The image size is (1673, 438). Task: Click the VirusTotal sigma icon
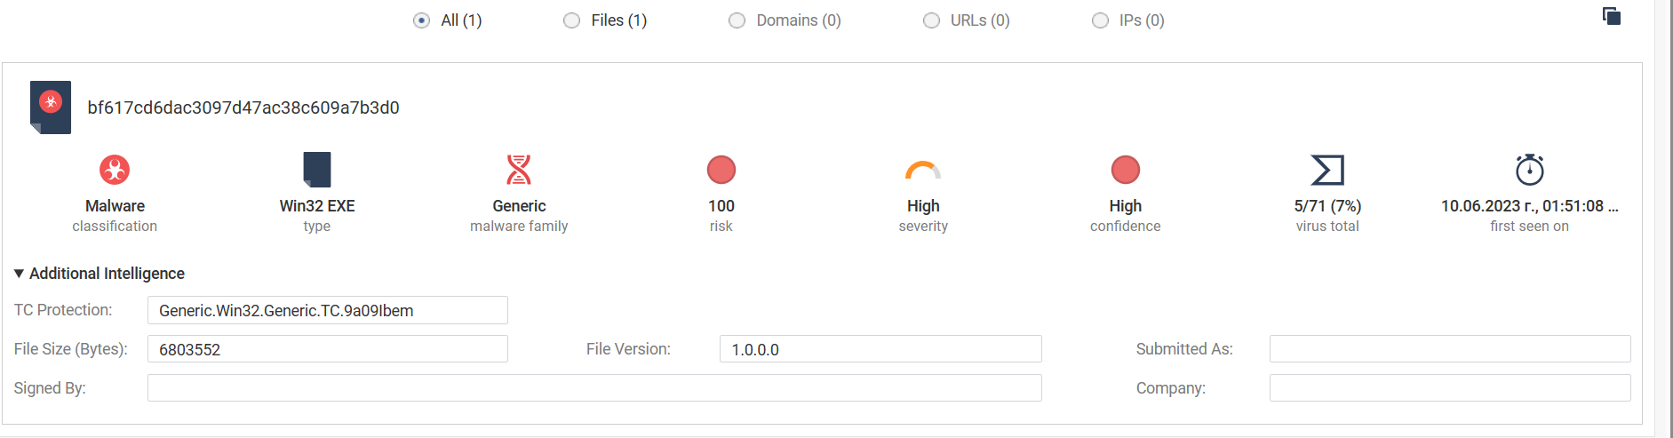(1327, 170)
